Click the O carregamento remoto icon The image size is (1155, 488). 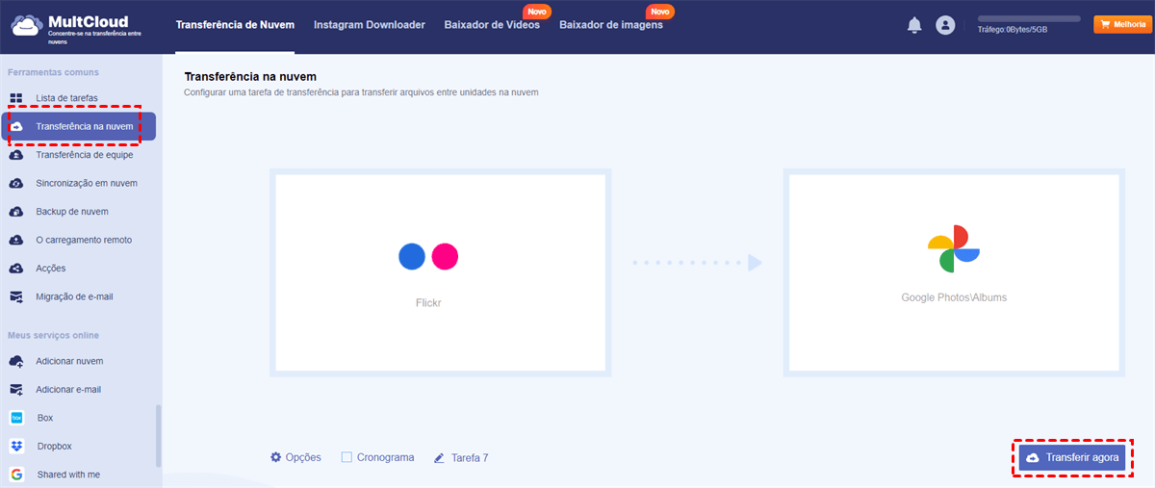point(16,240)
